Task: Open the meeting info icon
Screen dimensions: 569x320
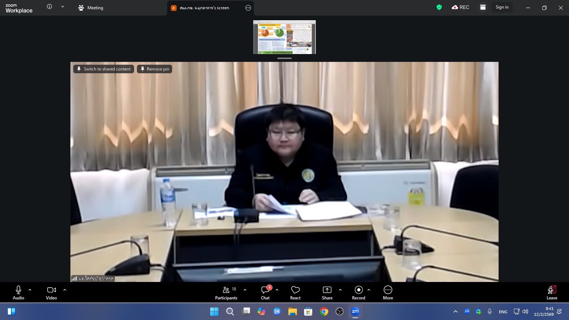Action: click(49, 7)
